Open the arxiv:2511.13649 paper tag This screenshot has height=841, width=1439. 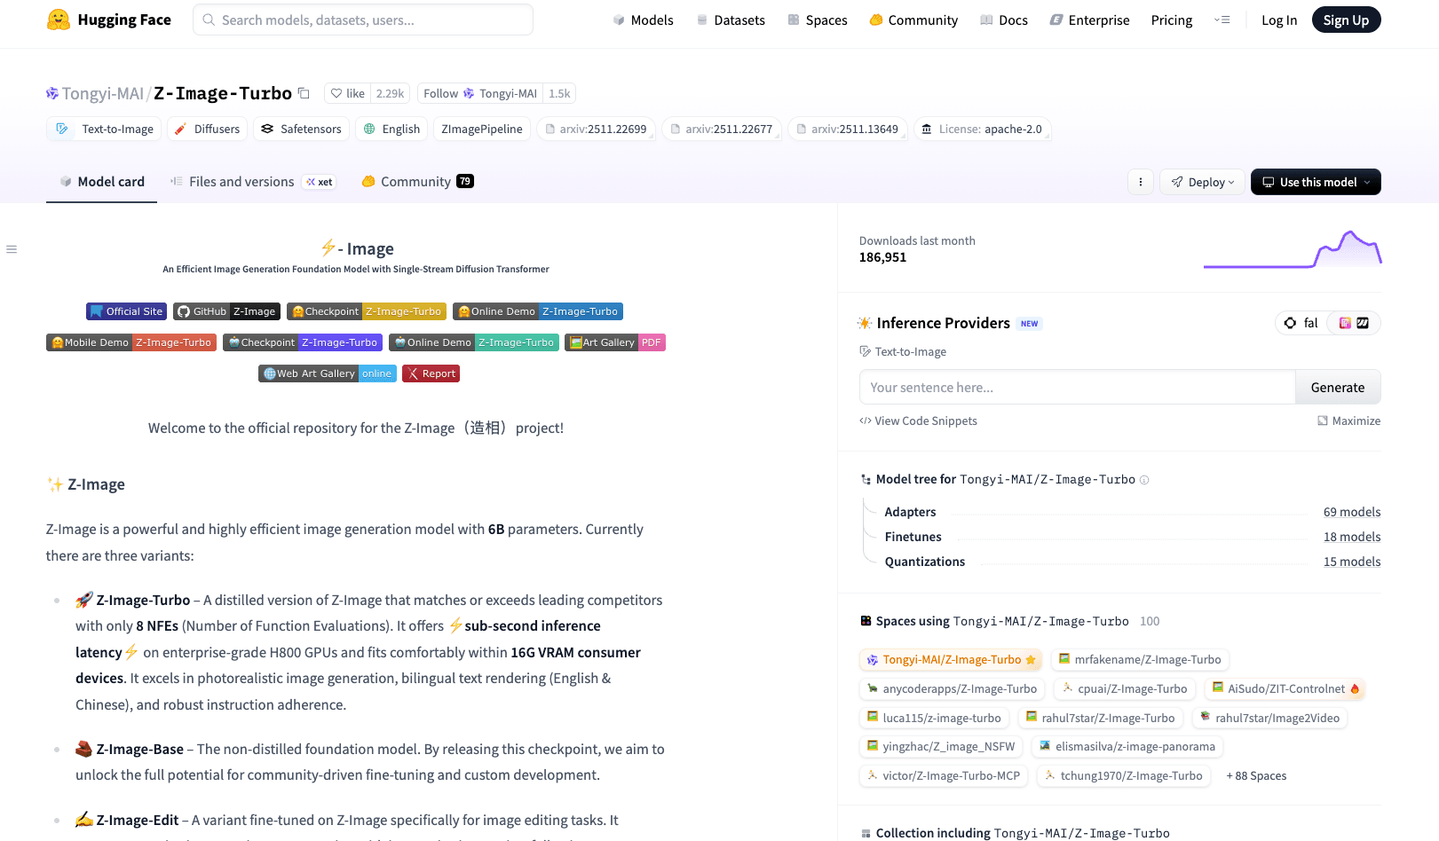[x=848, y=129]
